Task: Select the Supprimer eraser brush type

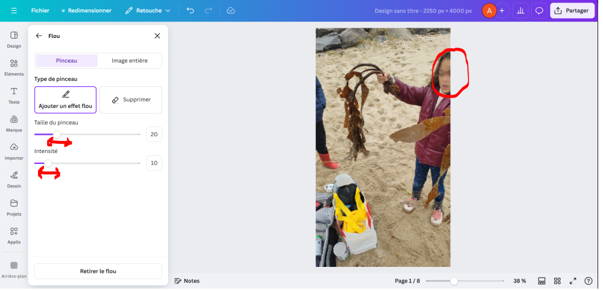Action: 131,99
